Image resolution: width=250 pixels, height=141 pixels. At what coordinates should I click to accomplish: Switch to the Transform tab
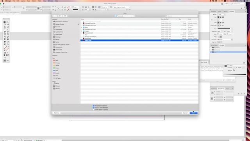pyautogui.click(x=221, y=89)
